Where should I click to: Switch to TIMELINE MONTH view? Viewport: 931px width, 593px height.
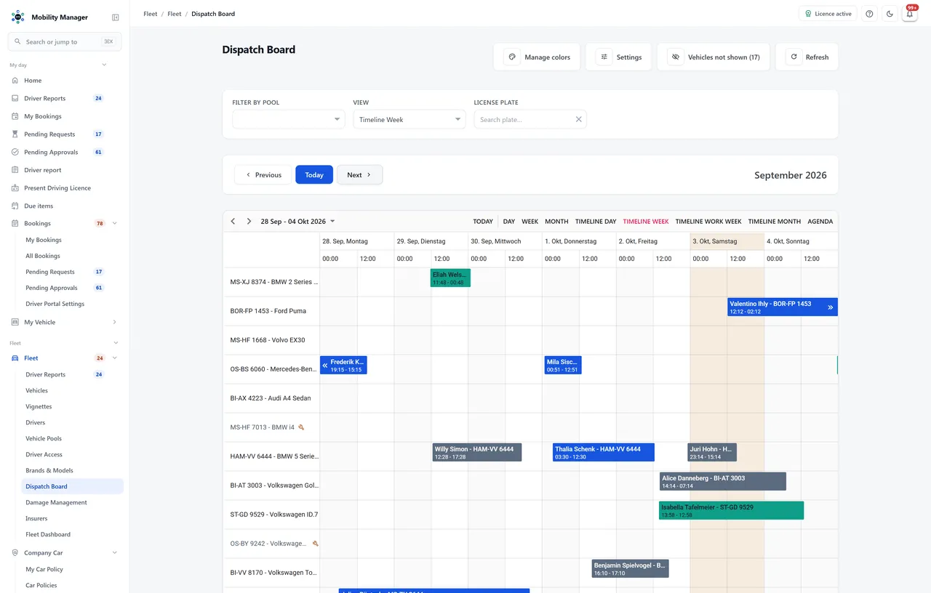[774, 221]
